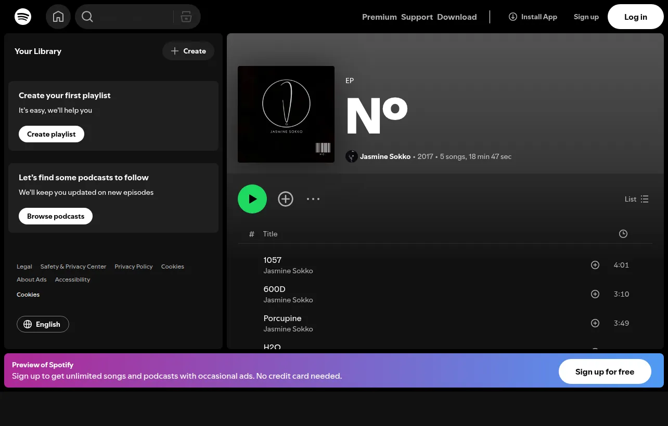Click the 3:49 duration of Porcupine

[621, 323]
